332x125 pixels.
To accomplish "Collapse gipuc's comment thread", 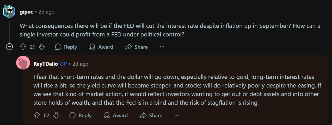I will point(10,47).
